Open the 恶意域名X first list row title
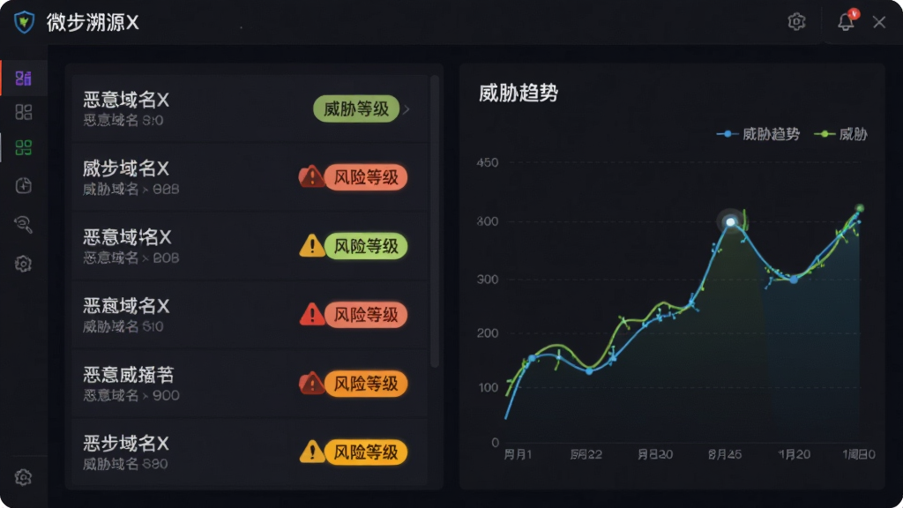Image resolution: width=903 pixels, height=508 pixels. tap(126, 100)
